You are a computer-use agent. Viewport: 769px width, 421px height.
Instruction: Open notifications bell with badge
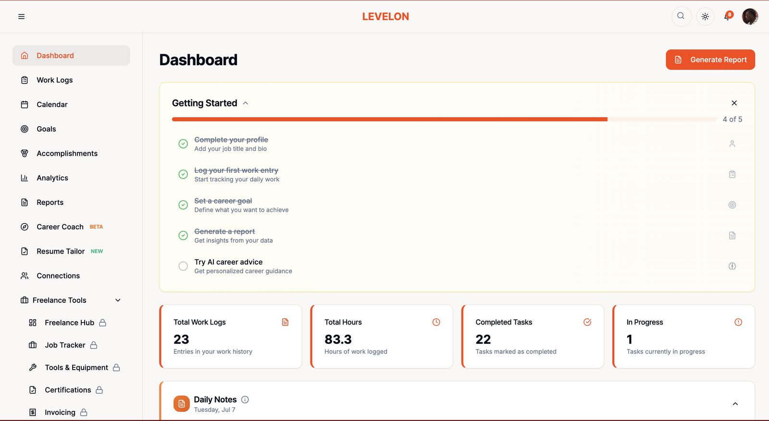728,16
